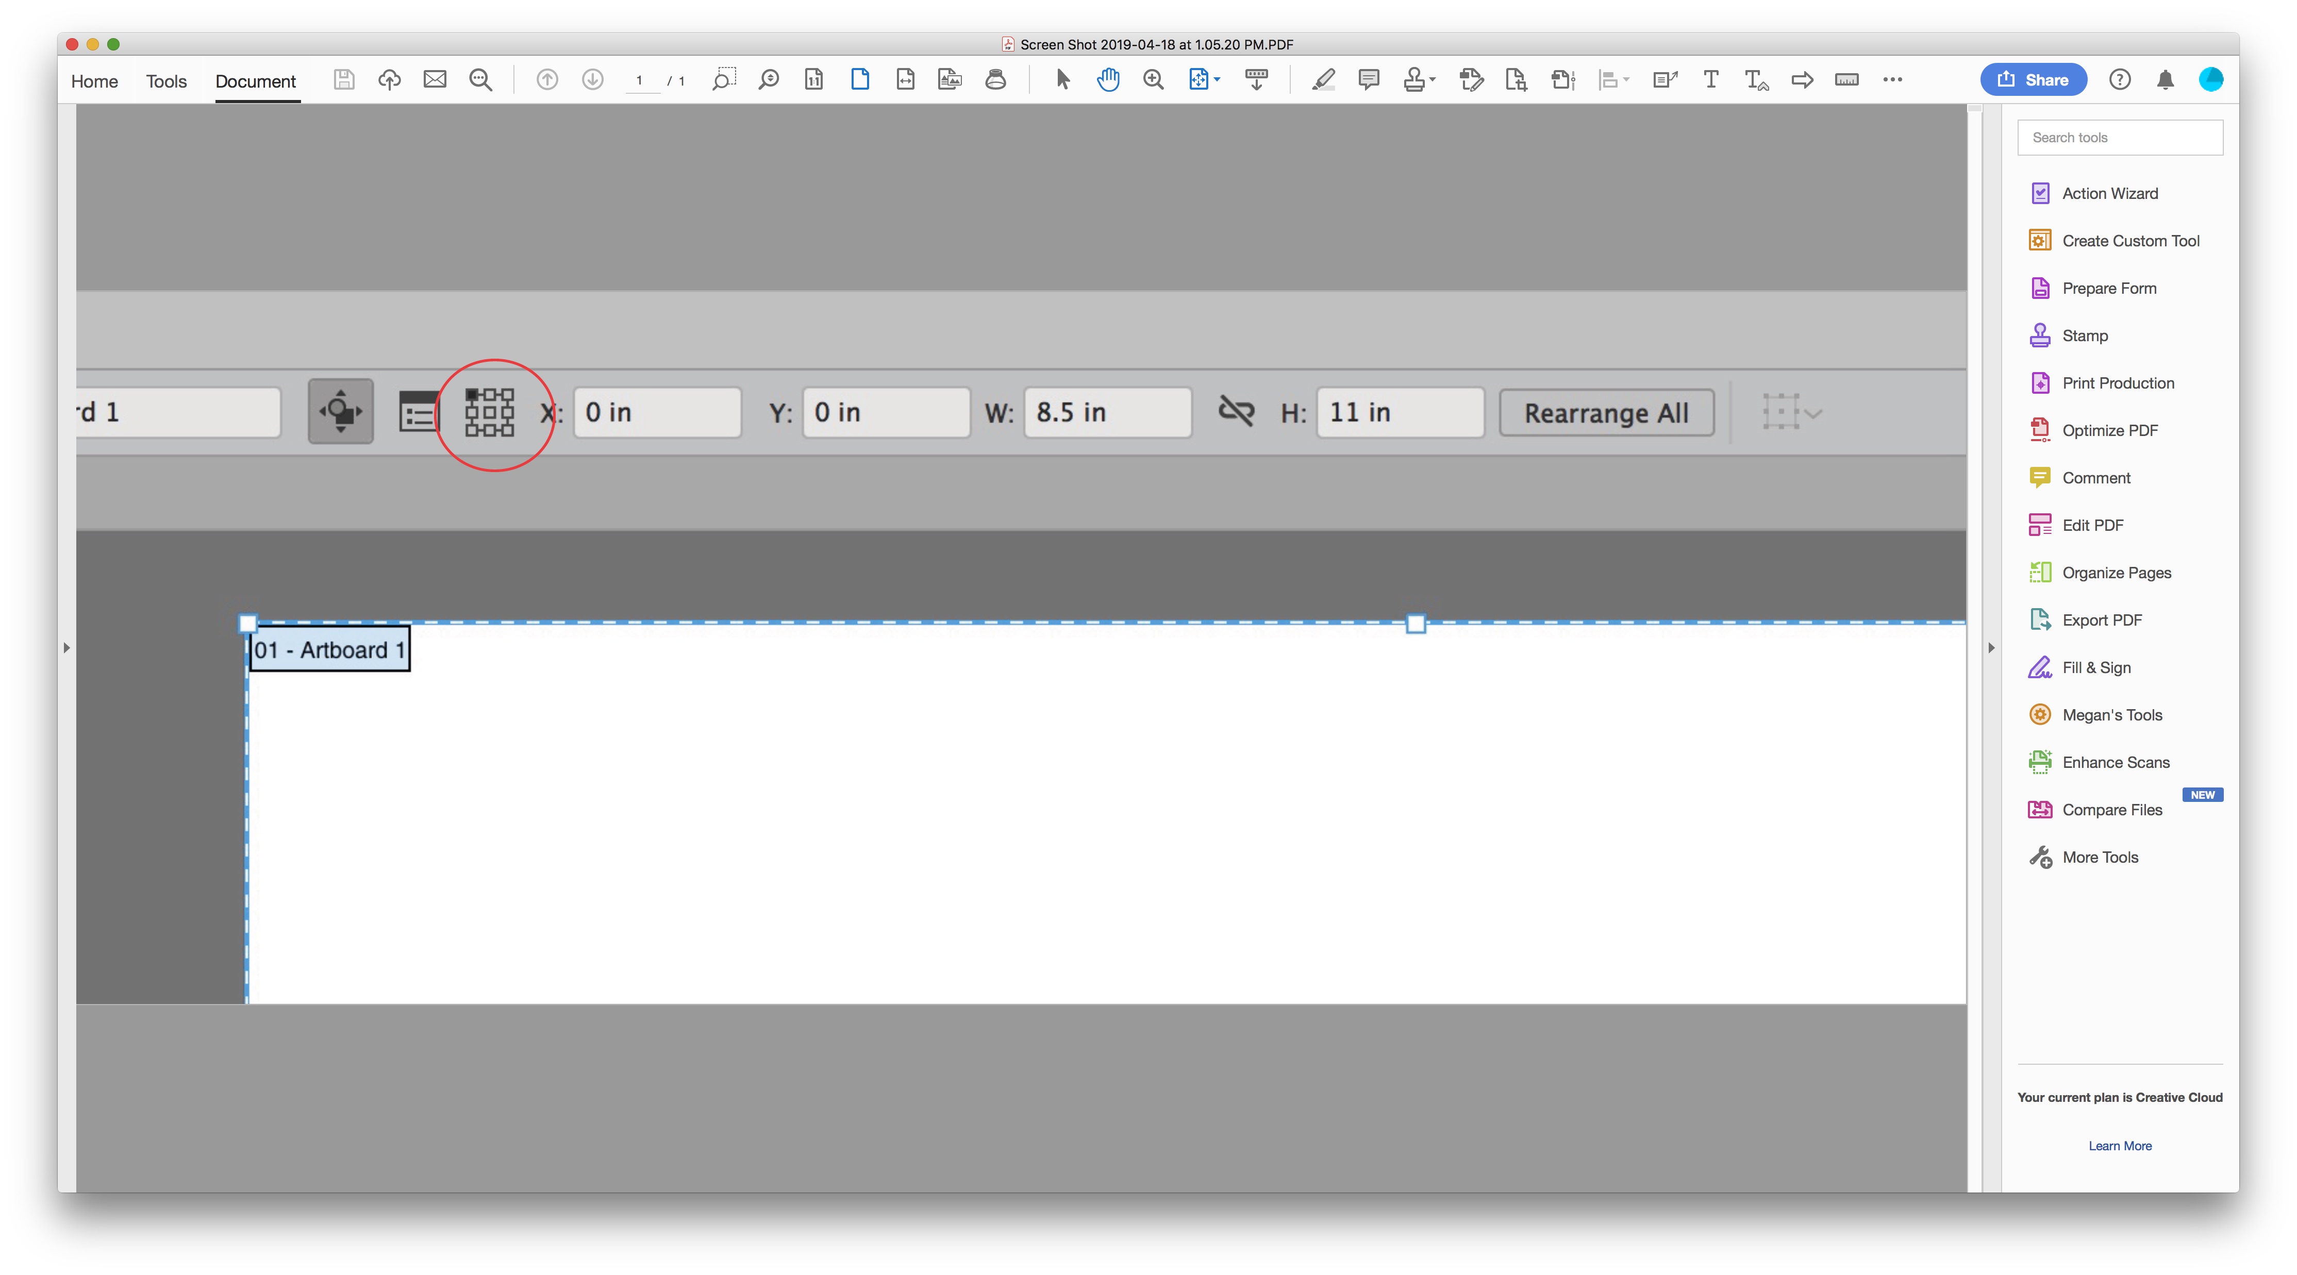Go to the Home tab
Viewport: 2297px width, 1275px height.
pyautogui.click(x=94, y=81)
